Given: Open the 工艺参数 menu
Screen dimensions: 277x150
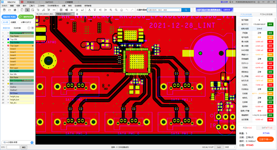Looking at the screenshot, I should click(x=41, y=6).
